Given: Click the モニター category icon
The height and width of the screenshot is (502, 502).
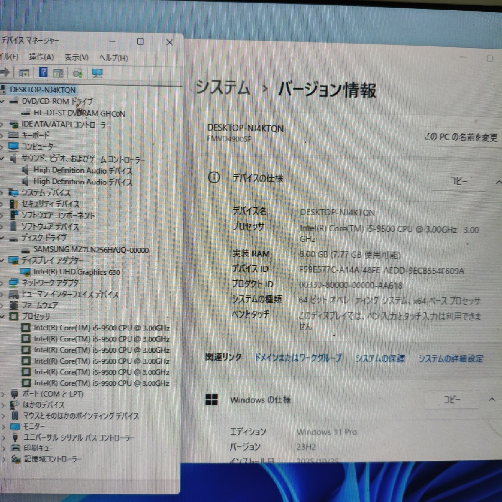Looking at the screenshot, I should (x=15, y=426).
